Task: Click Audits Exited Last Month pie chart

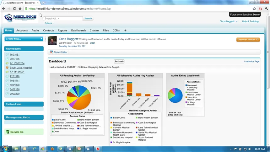Action: pyautogui.click(x=175, y=95)
